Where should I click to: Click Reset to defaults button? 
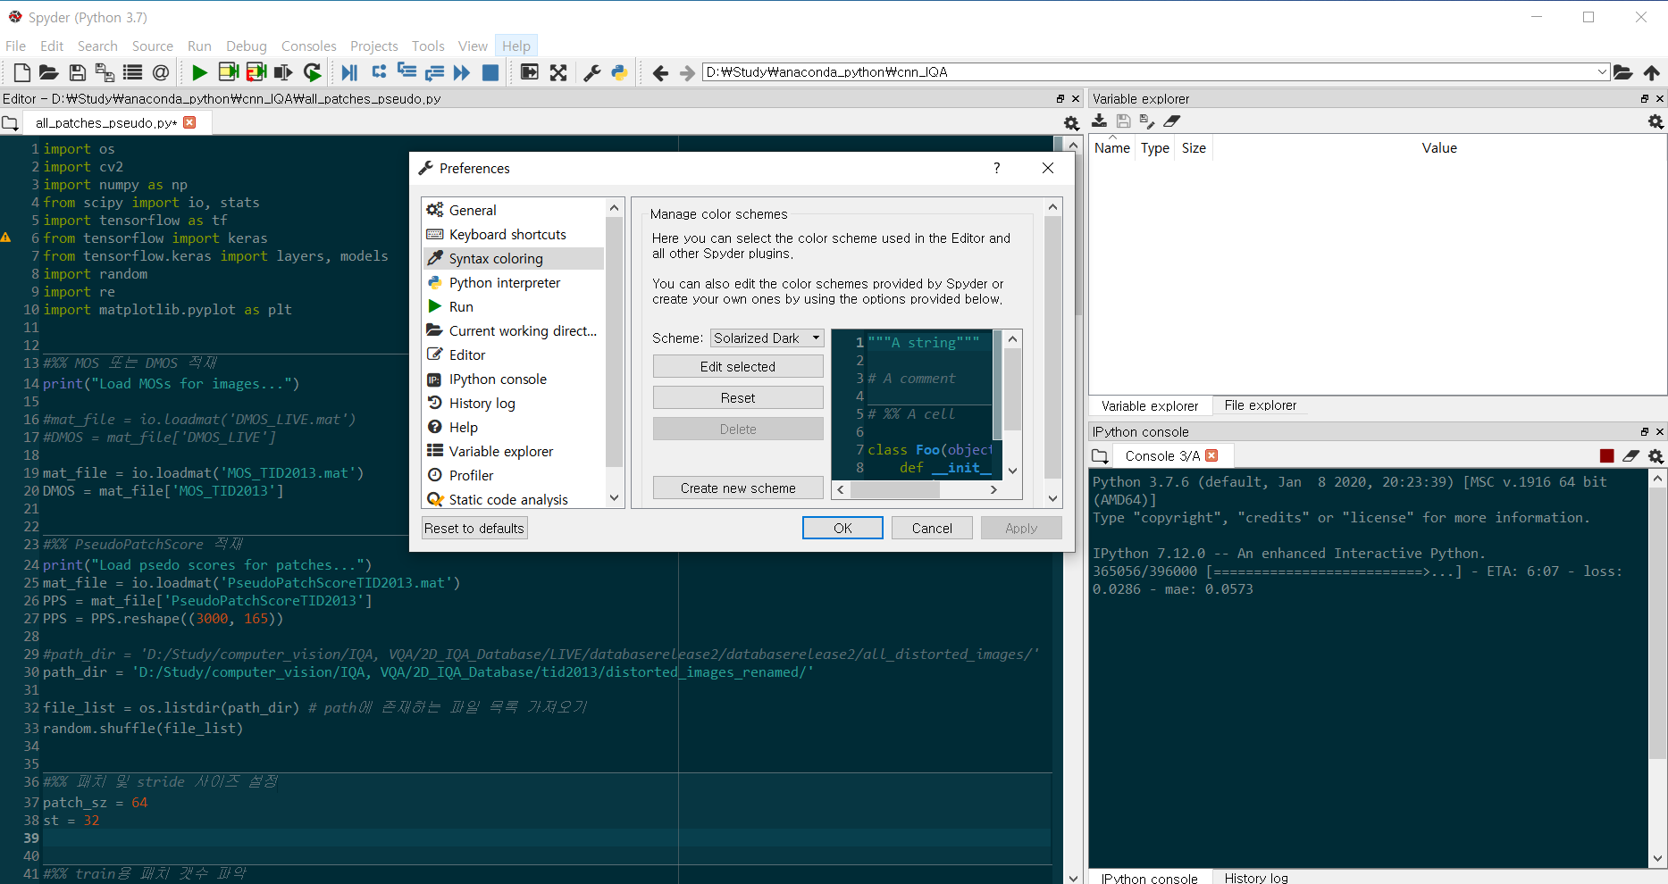click(x=474, y=528)
